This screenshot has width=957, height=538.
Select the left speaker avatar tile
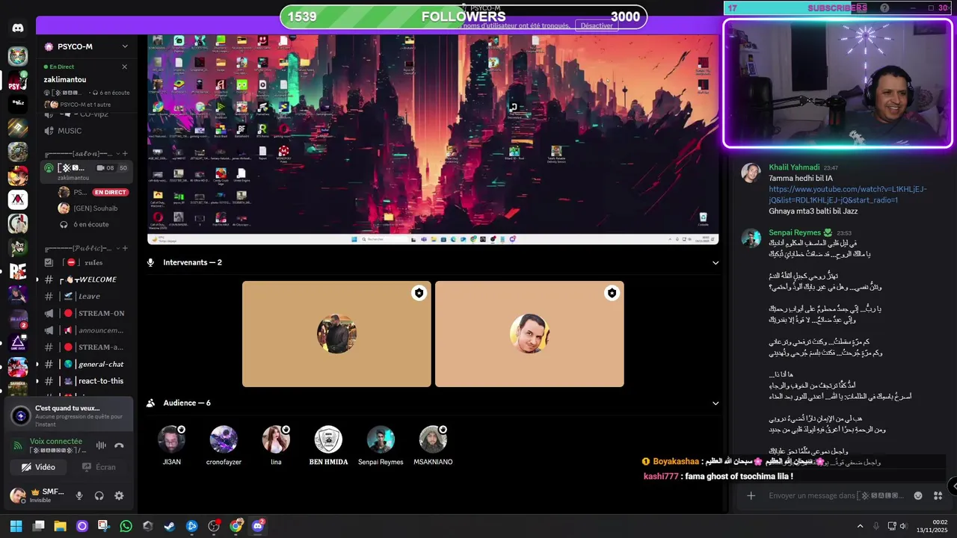[336, 334]
